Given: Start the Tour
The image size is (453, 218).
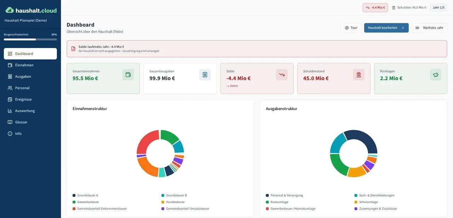Looking at the screenshot, I should click(x=351, y=28).
